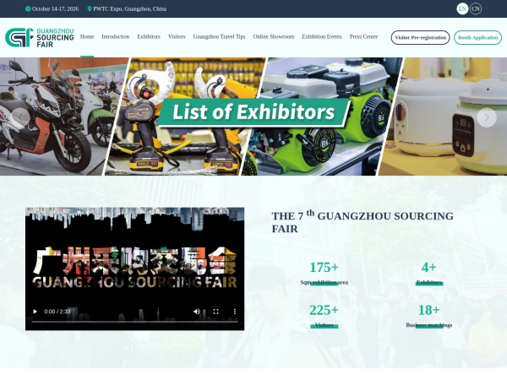Open the Home menu item
This screenshot has height=380, width=507.
pos(87,37)
